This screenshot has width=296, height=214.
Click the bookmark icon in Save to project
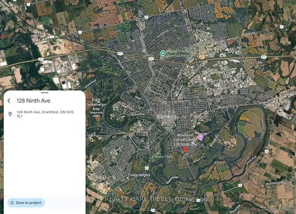(x=12, y=203)
